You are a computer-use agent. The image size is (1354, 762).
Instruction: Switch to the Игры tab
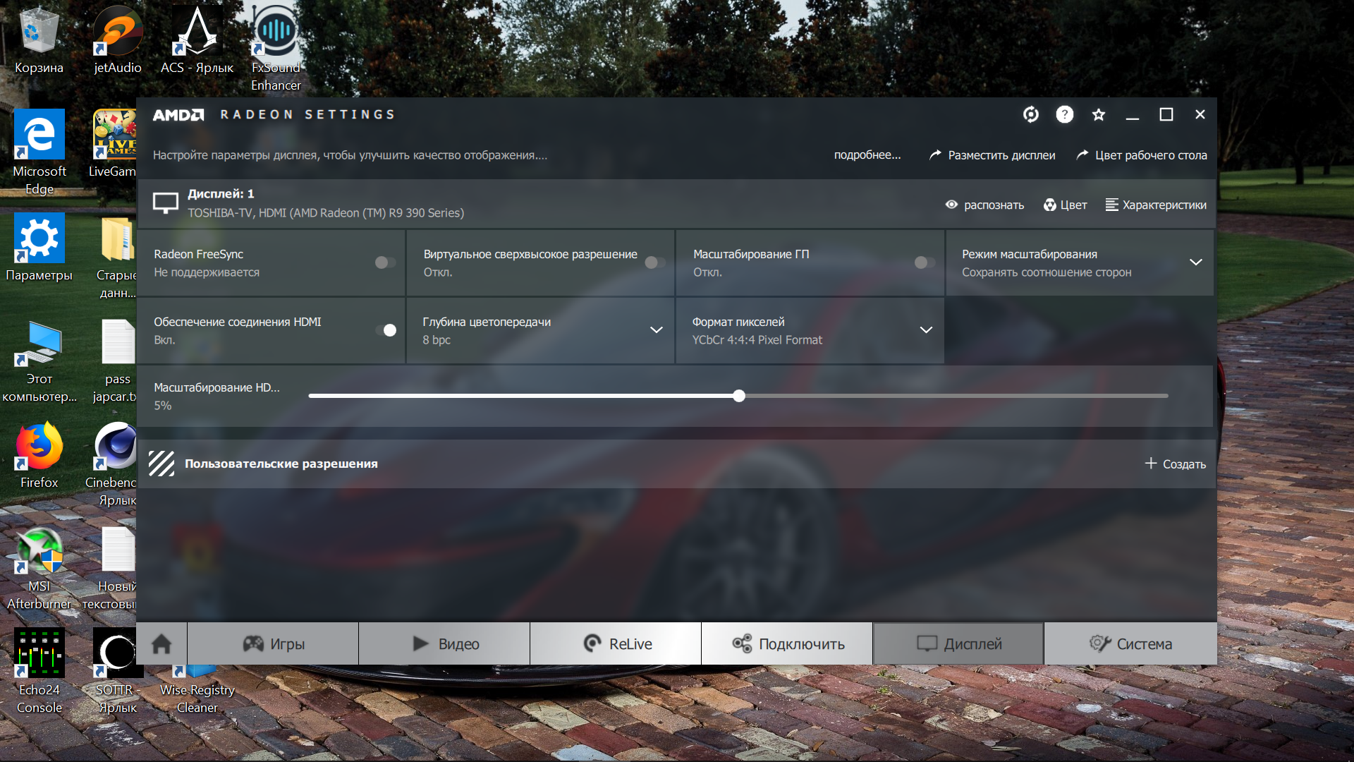tap(273, 643)
